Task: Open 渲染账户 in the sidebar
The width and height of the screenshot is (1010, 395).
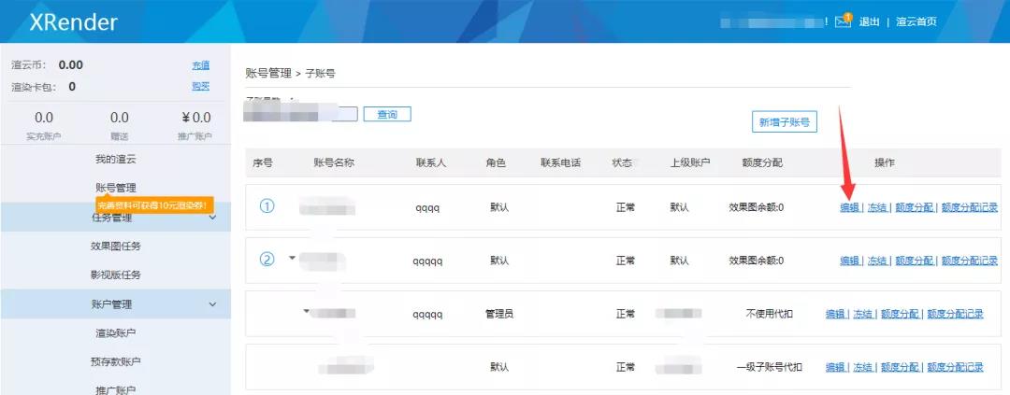Action: pyautogui.click(x=115, y=333)
